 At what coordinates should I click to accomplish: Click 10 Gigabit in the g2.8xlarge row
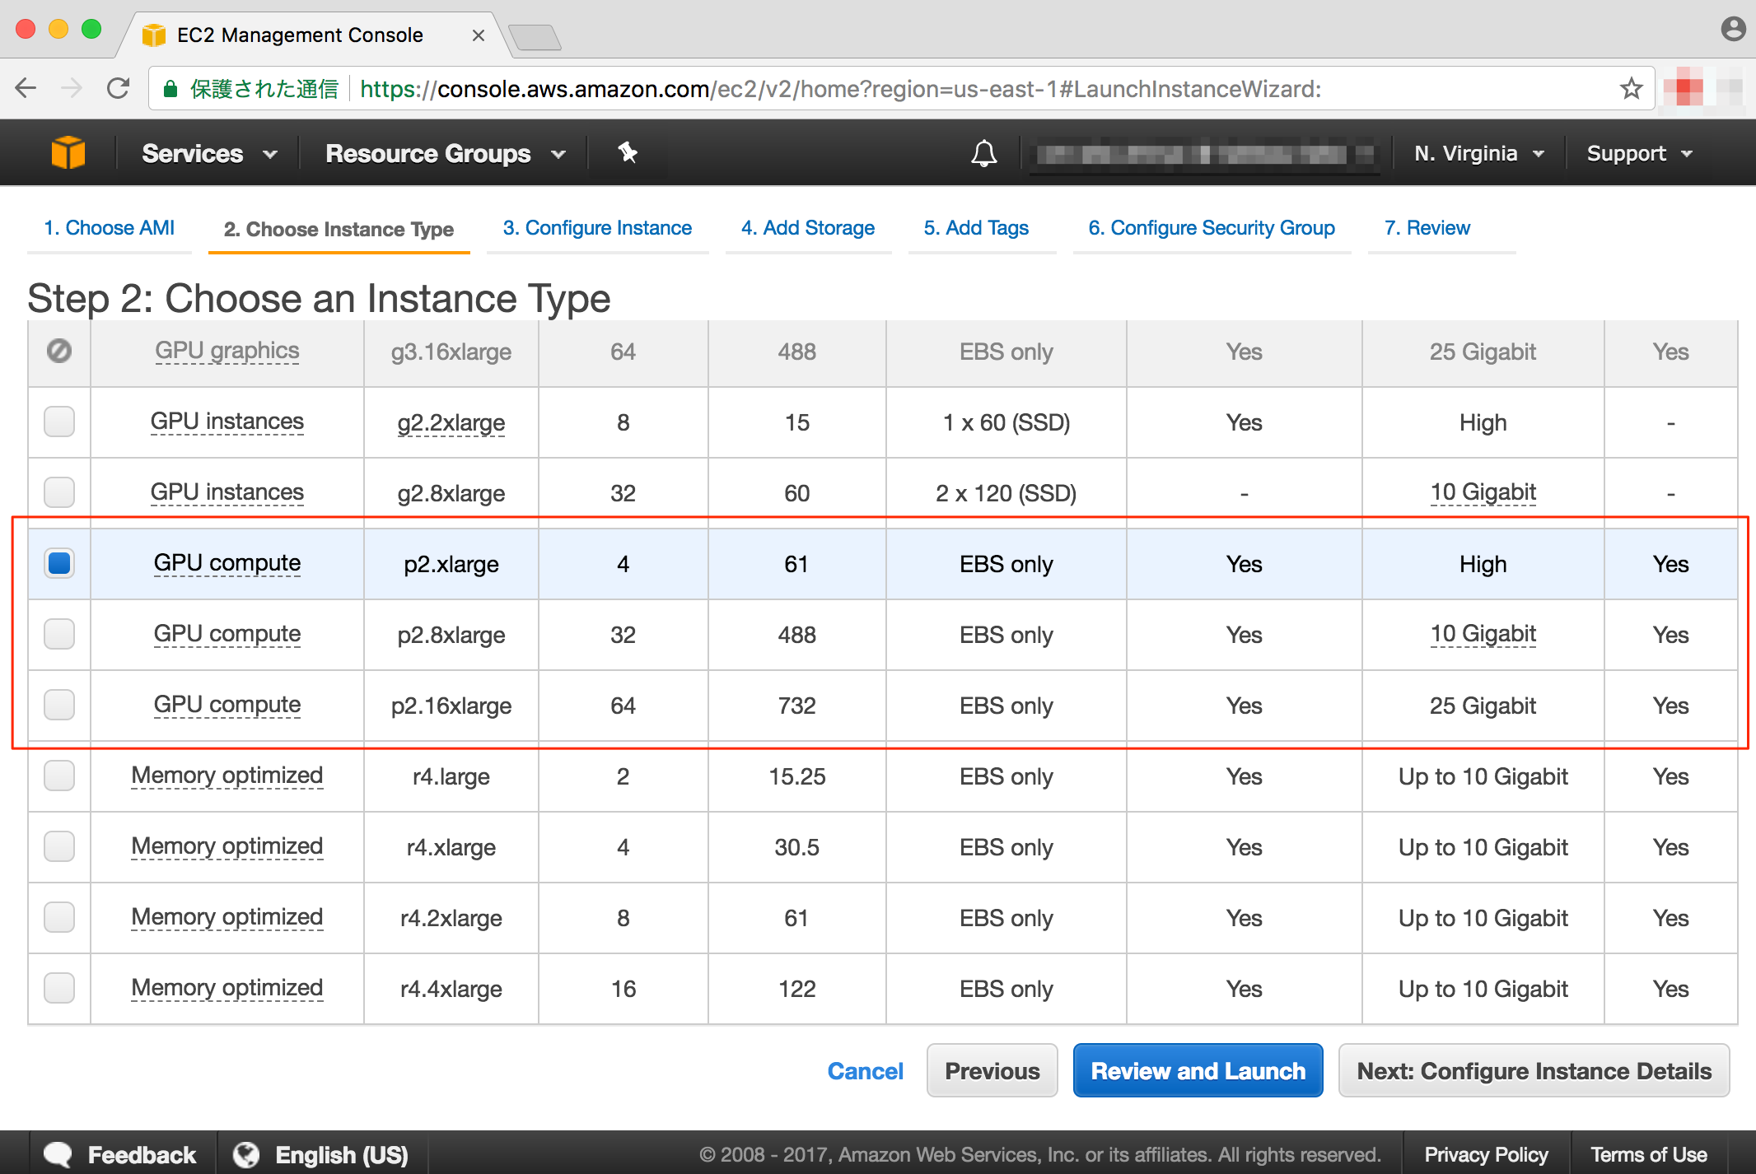tap(1483, 492)
